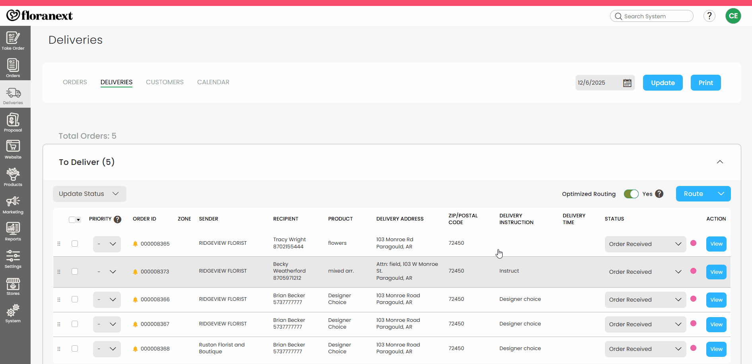
Task: Open status dropdown for order 000008366
Action: (645, 300)
